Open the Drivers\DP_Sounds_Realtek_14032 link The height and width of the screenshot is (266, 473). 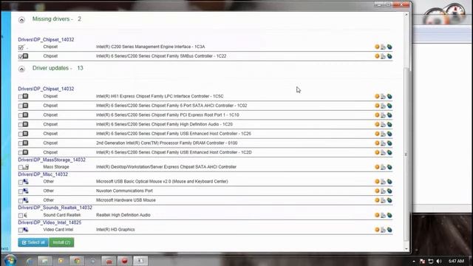pos(55,208)
